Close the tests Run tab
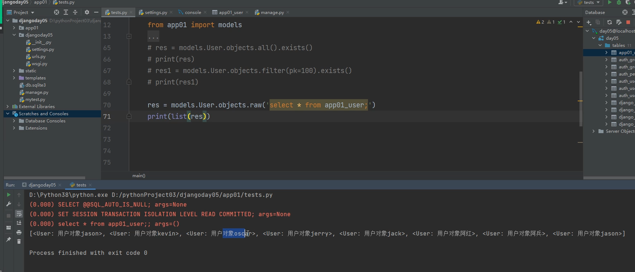 tap(90, 185)
